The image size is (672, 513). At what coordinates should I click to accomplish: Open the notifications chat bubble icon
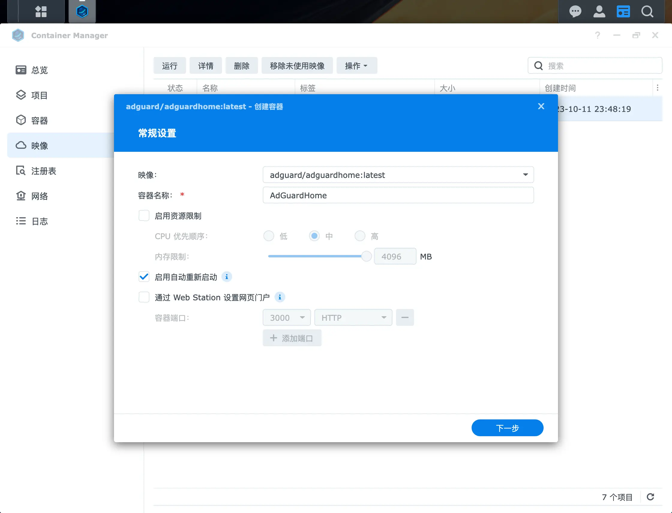tap(575, 12)
